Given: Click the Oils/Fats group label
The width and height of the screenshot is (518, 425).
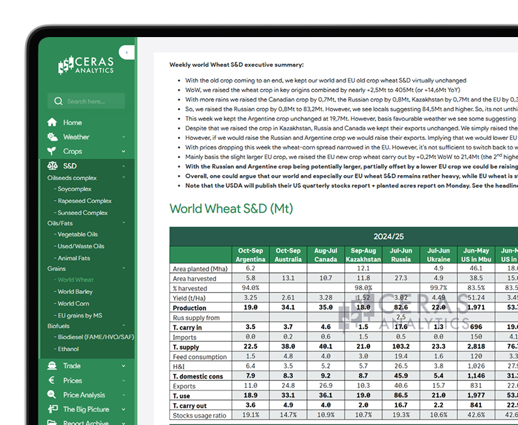Looking at the screenshot, I should (60, 223).
